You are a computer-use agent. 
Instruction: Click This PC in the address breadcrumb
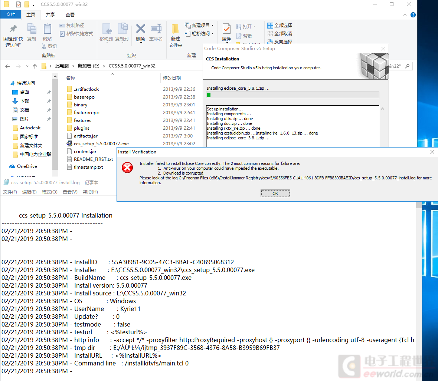point(62,66)
